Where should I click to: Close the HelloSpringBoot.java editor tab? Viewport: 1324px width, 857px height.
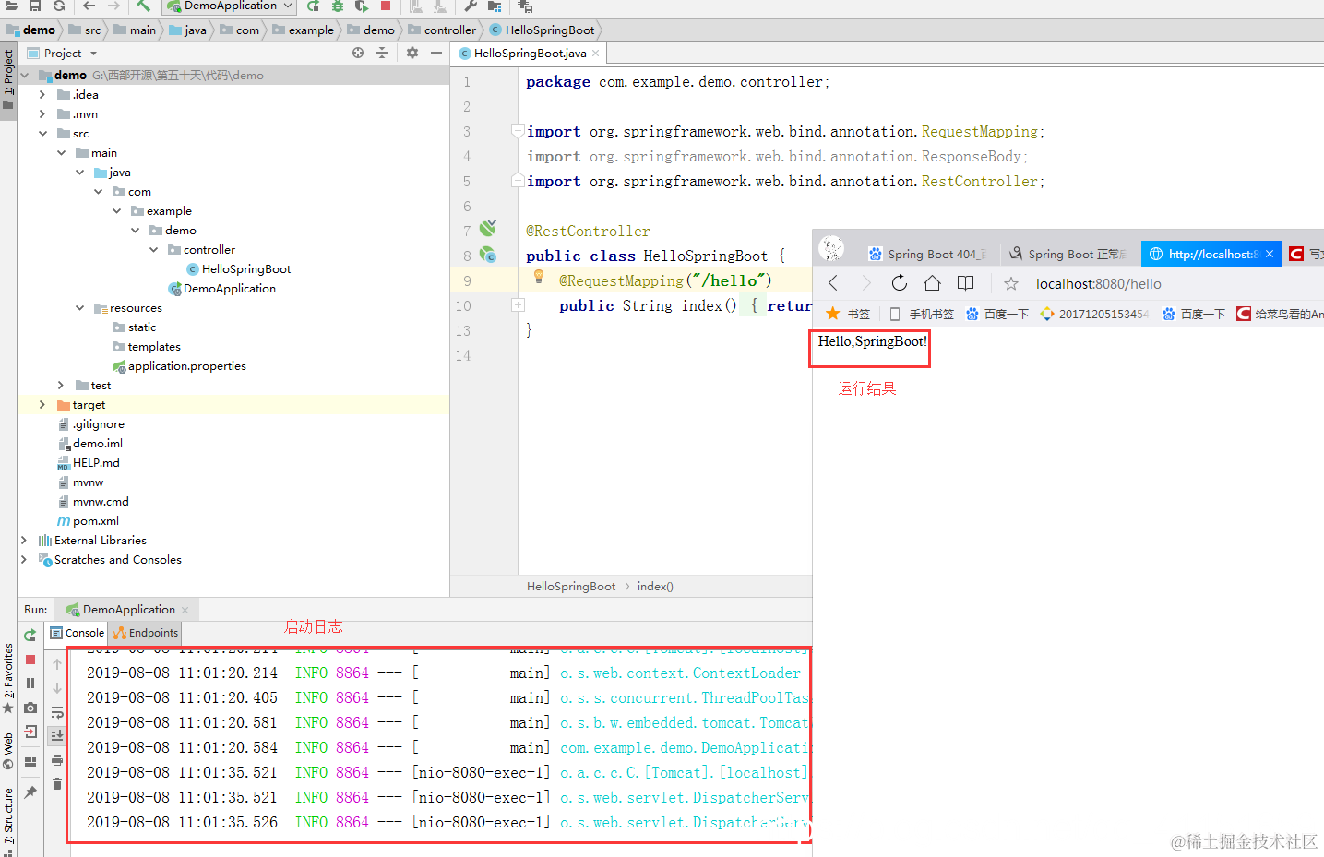coord(596,54)
